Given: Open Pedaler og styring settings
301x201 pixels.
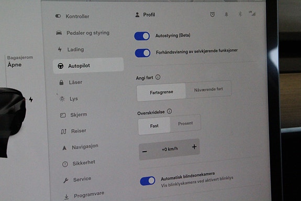Looking at the screenshot, I should pos(83,33).
